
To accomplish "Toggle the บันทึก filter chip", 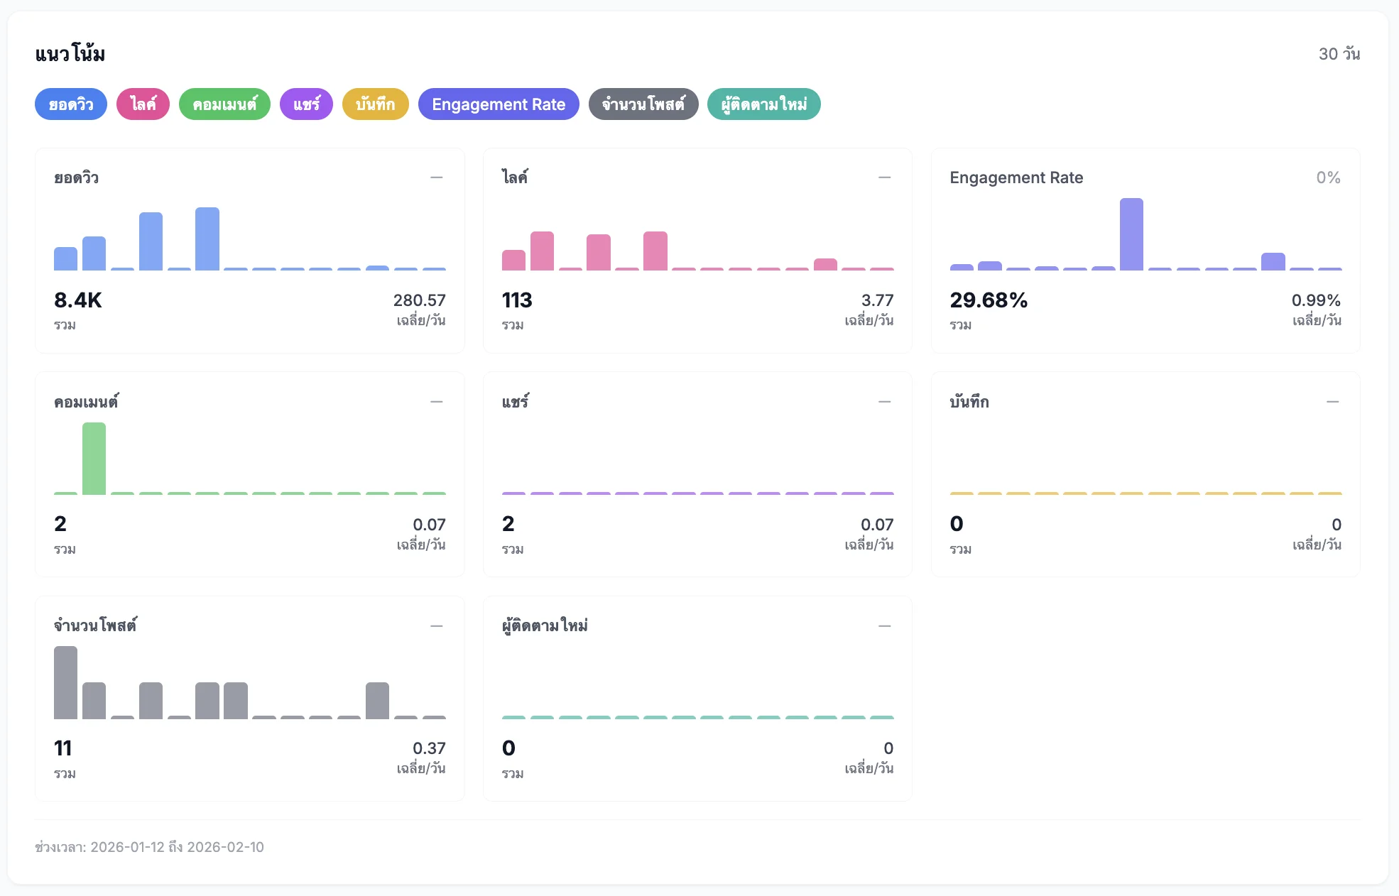I will point(375,104).
